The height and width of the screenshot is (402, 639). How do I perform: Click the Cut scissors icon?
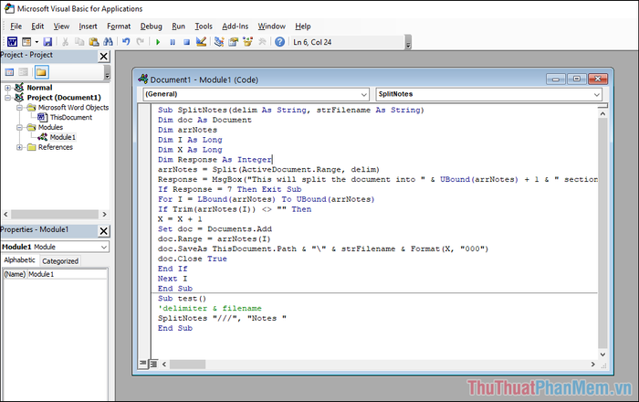click(x=66, y=42)
